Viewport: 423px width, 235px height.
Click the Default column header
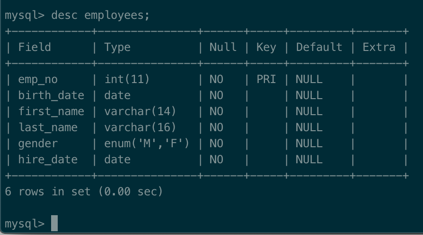click(x=319, y=47)
